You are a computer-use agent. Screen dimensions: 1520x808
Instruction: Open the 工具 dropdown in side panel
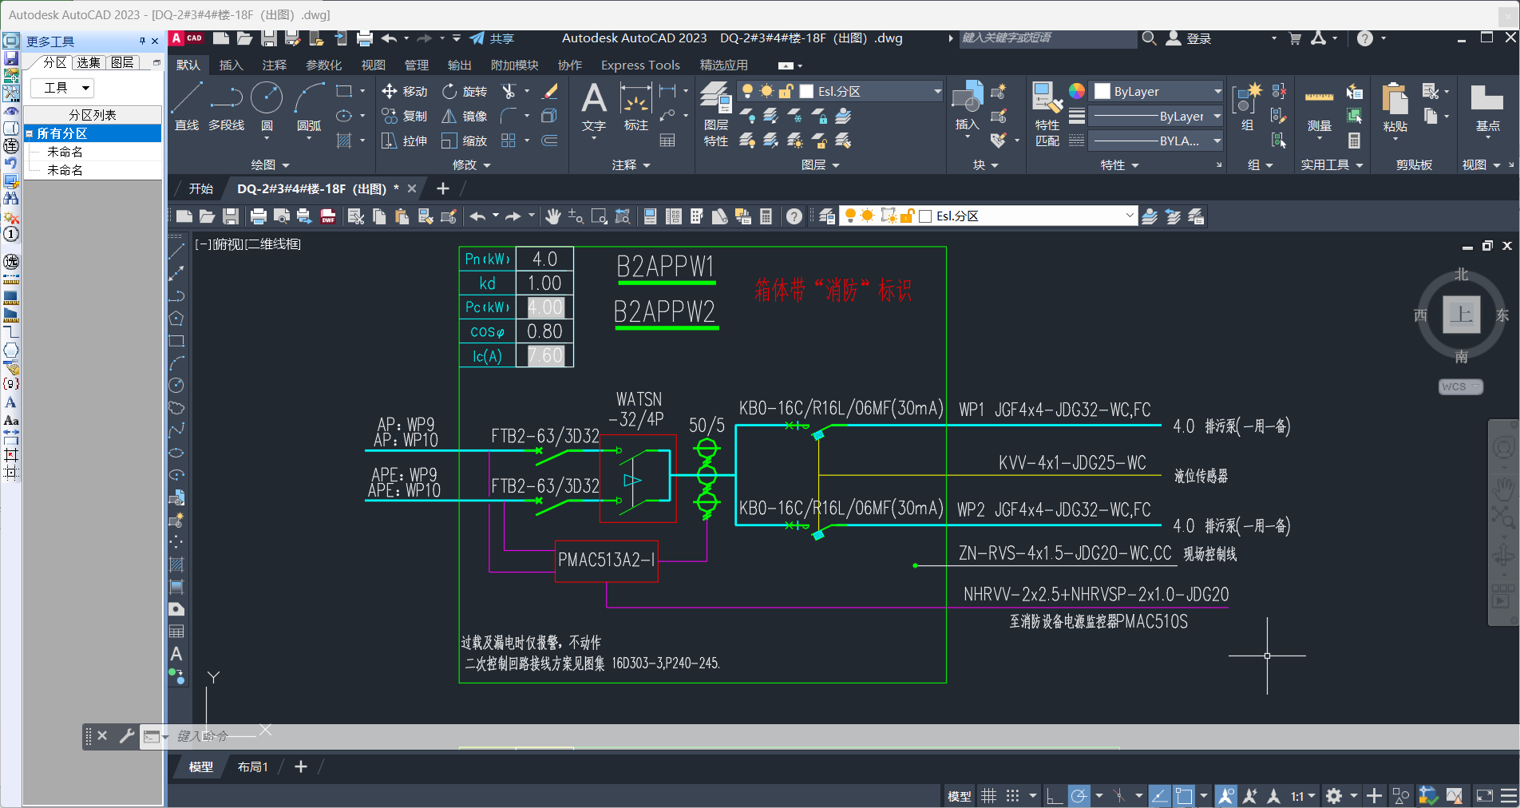[x=62, y=88]
